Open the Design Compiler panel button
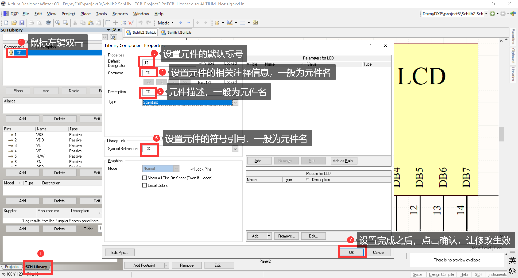The width and height of the screenshot is (518, 278). pyautogui.click(x=442, y=274)
